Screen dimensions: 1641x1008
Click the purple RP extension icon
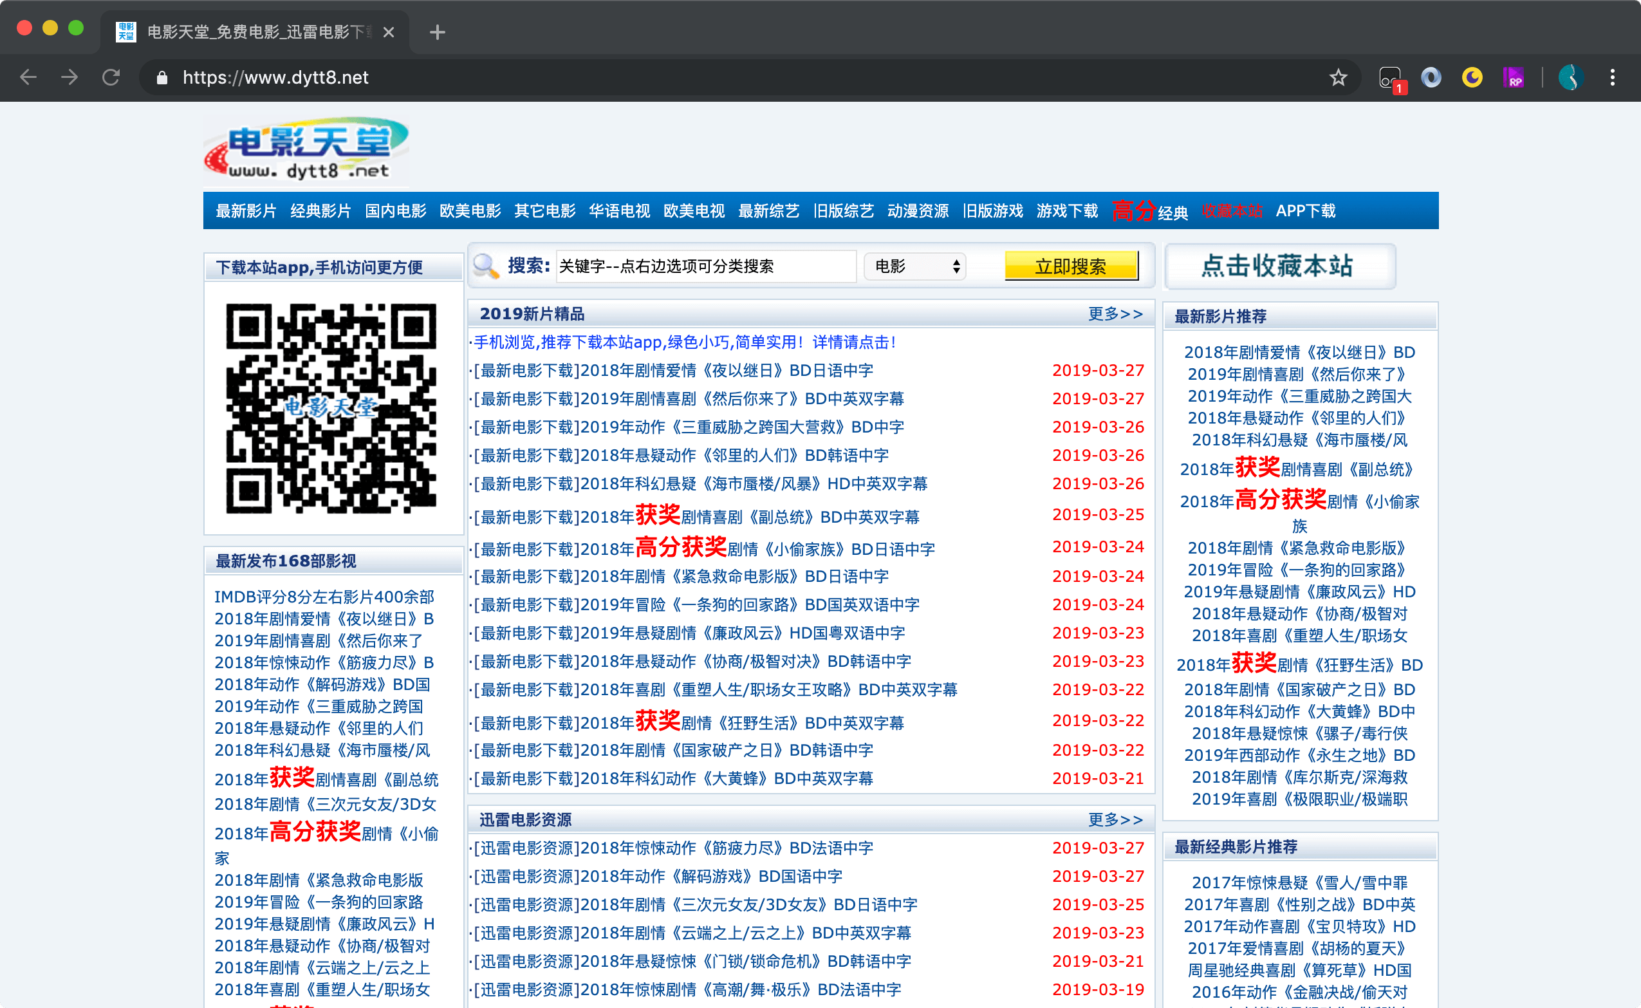[1513, 77]
